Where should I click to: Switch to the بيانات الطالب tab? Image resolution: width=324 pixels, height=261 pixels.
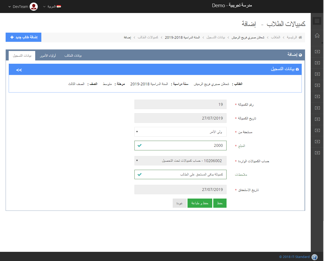click(x=73, y=56)
